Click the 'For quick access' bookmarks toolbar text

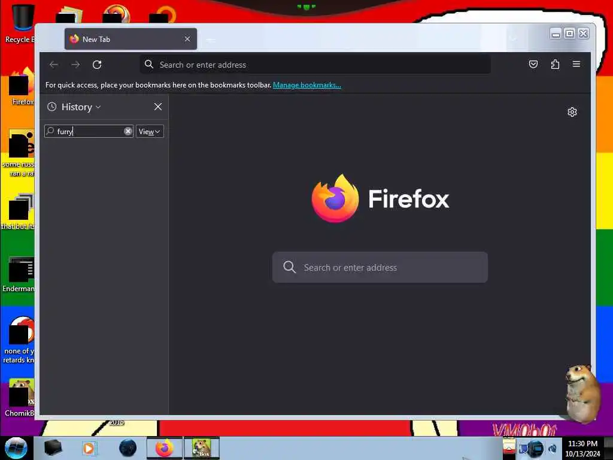click(x=158, y=85)
